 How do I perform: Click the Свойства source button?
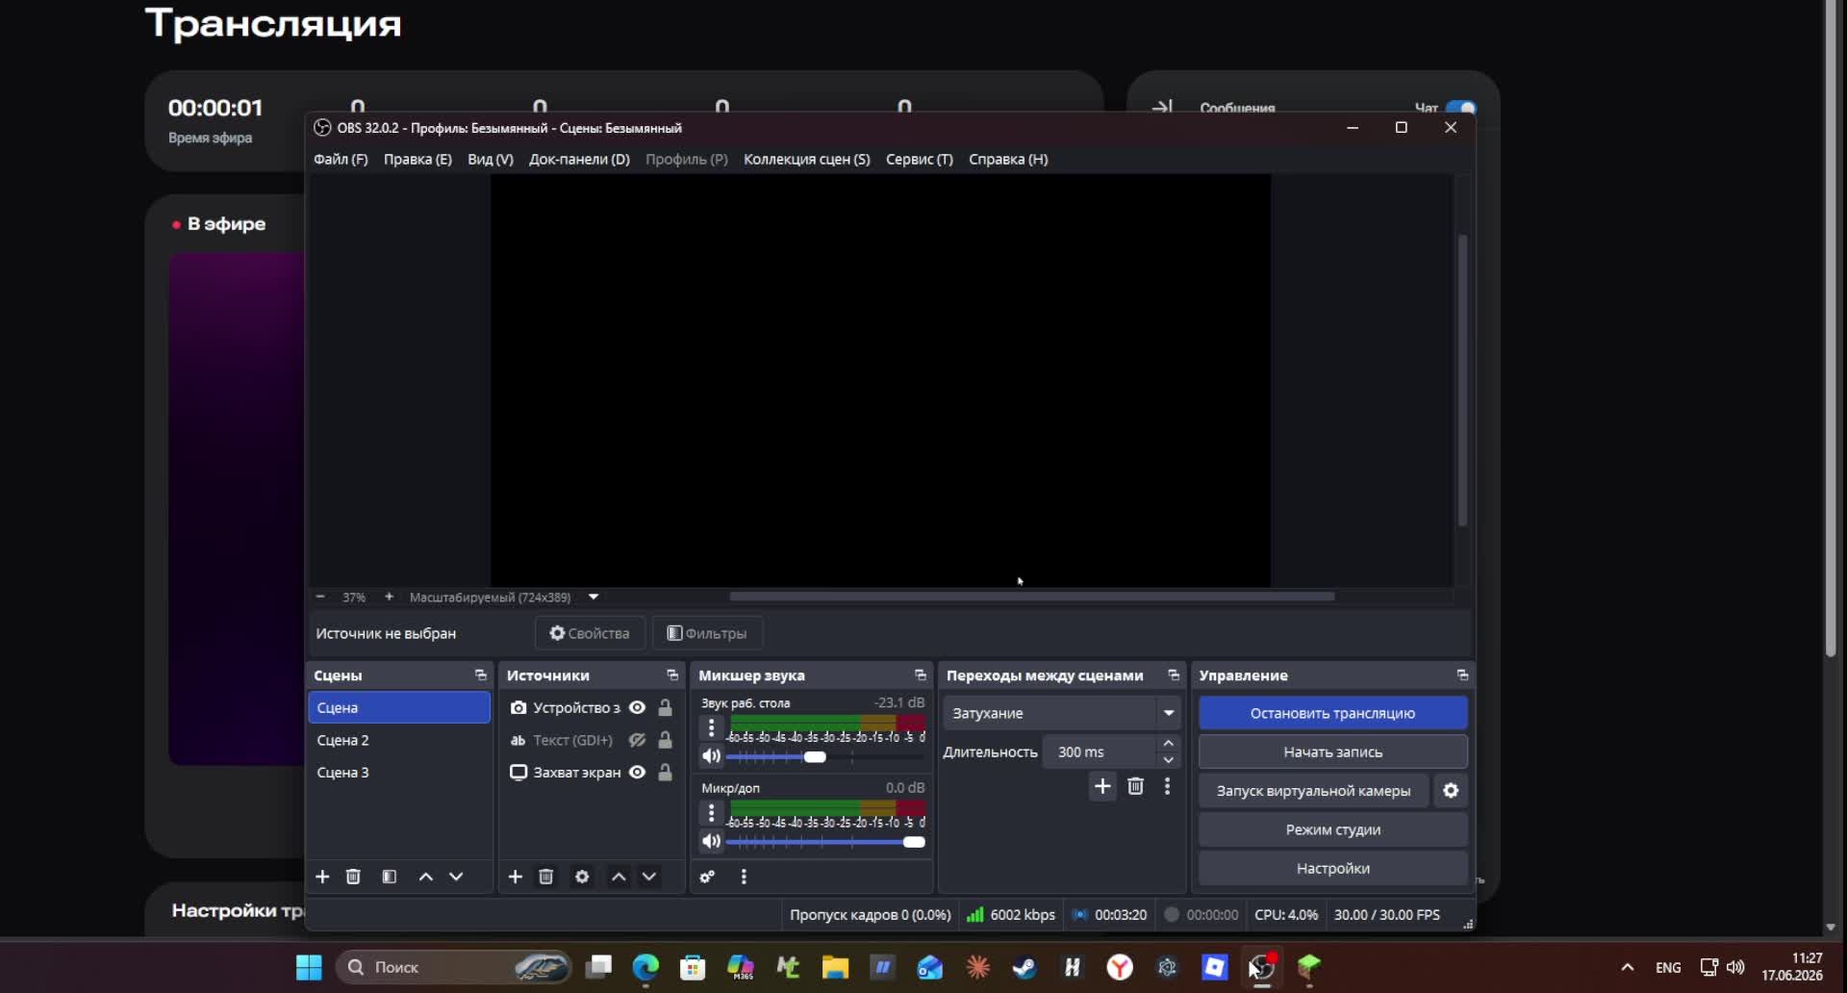point(589,633)
